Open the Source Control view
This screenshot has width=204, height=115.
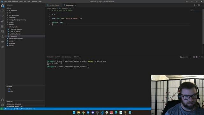coord(3,16)
